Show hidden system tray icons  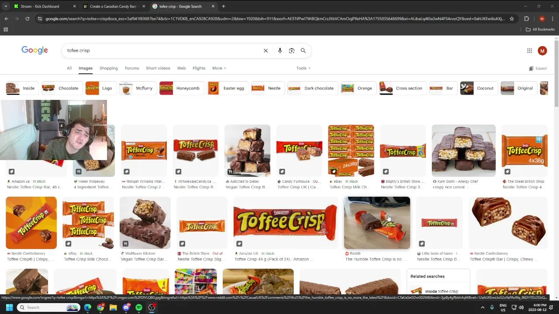point(483,307)
